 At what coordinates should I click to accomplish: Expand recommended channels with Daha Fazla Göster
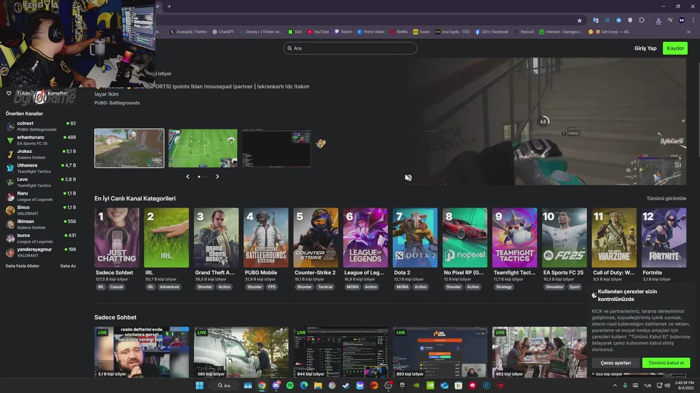pos(22,266)
